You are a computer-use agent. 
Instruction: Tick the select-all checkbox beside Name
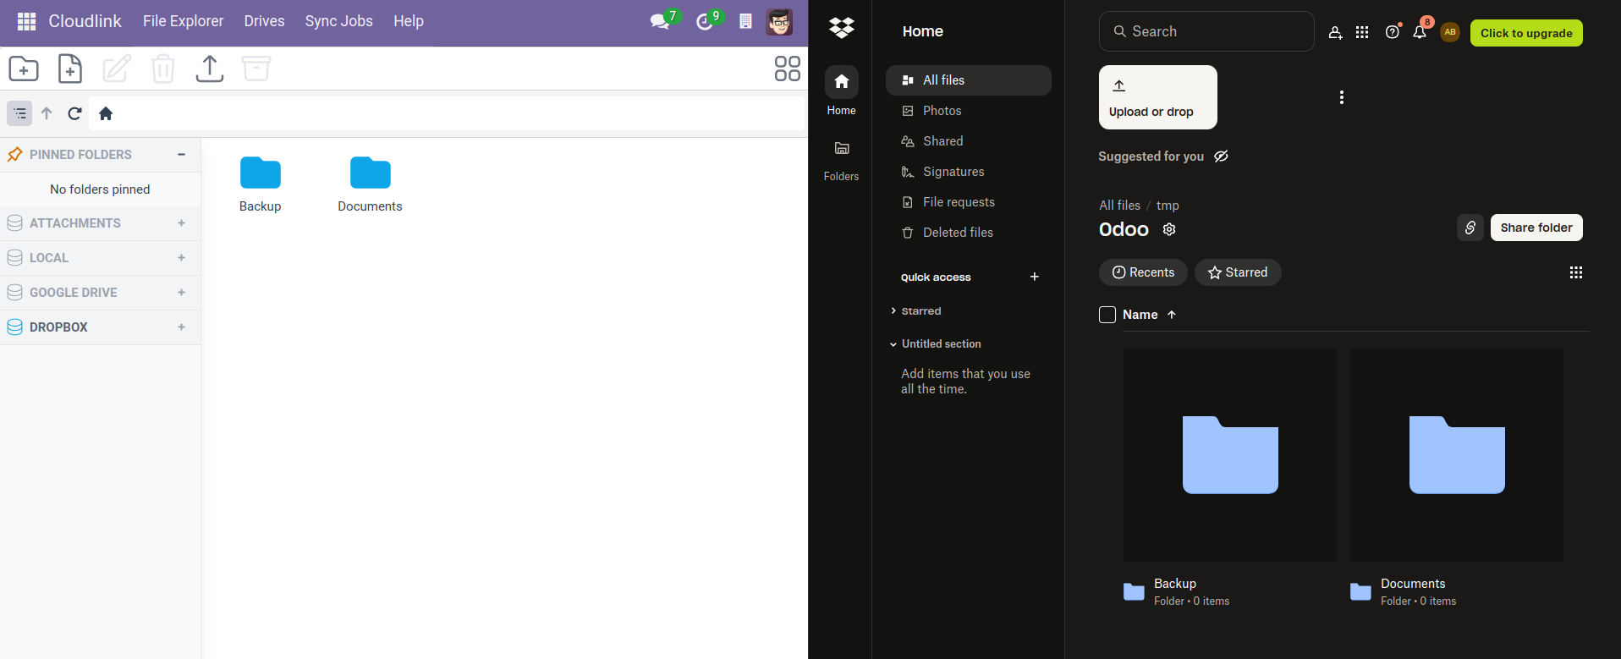1107,315
